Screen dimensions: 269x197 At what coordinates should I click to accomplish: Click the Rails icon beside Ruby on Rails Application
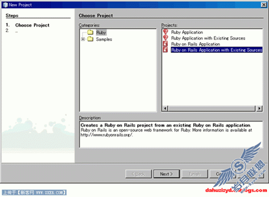(x=165, y=44)
